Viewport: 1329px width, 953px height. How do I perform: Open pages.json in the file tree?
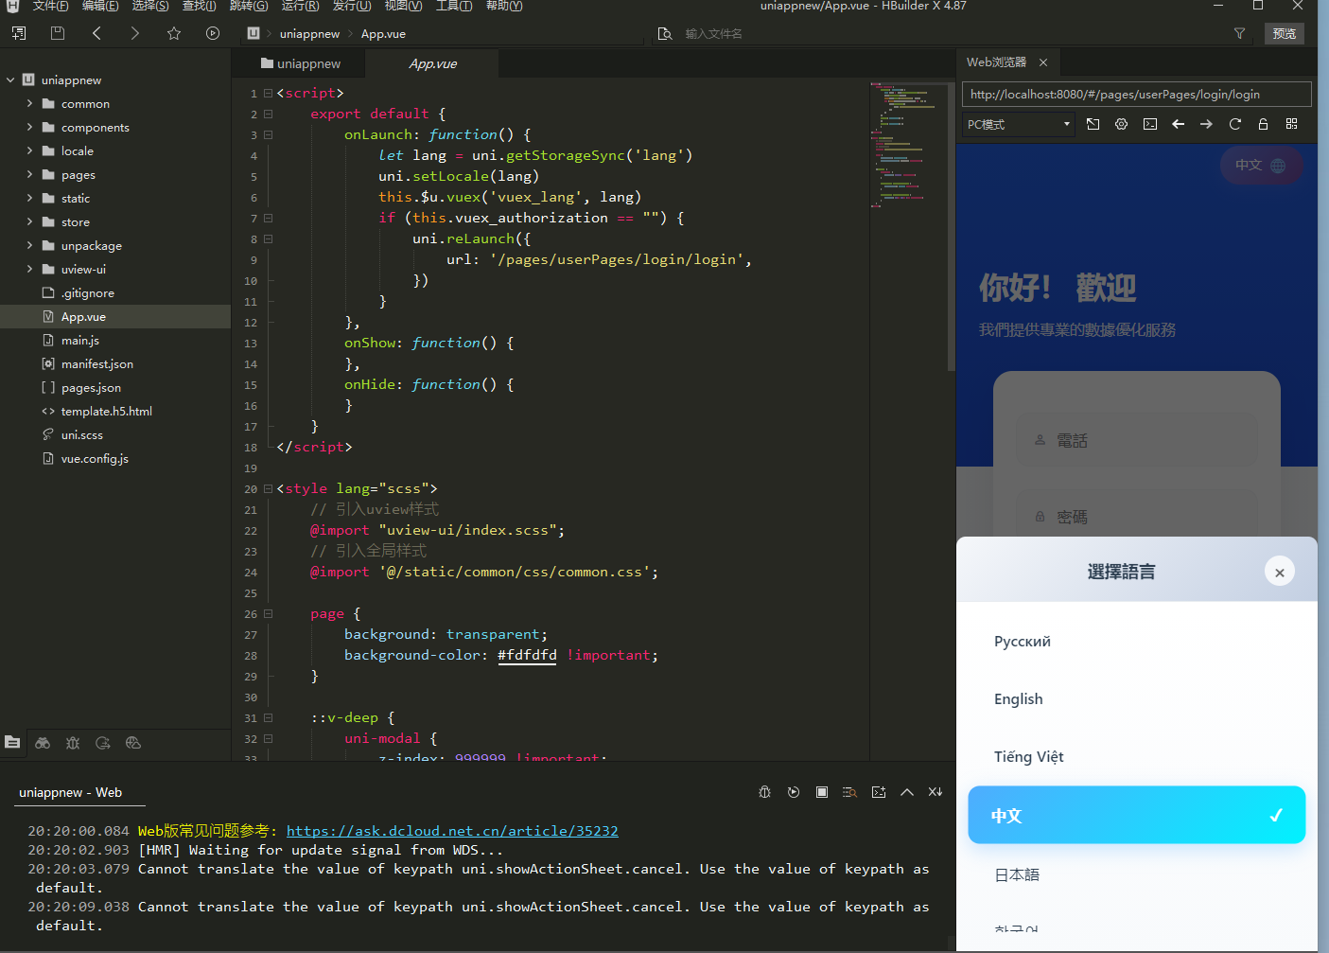91,388
